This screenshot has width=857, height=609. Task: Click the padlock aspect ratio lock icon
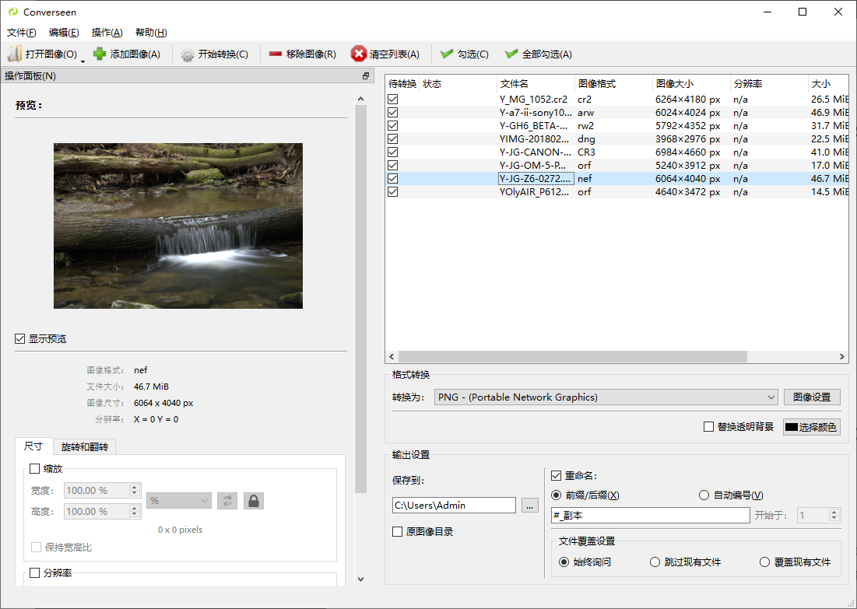[253, 501]
